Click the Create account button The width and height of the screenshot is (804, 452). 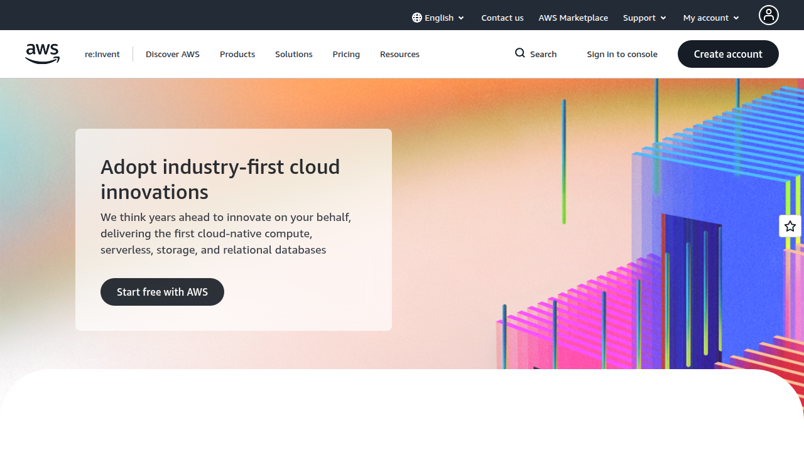[x=728, y=54]
